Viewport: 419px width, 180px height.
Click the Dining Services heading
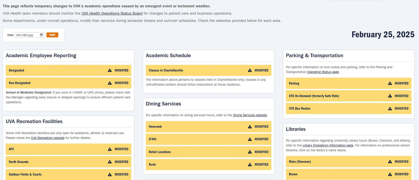coord(163,104)
